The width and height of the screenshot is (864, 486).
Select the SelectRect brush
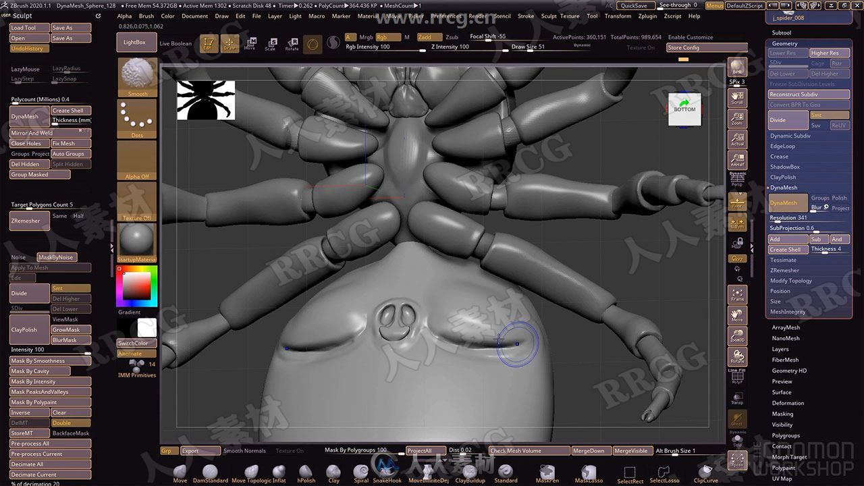[630, 475]
